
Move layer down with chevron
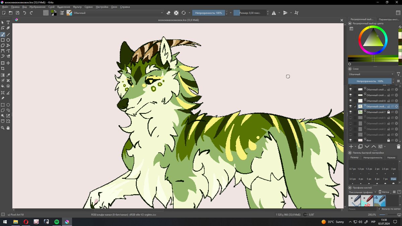click(x=367, y=146)
